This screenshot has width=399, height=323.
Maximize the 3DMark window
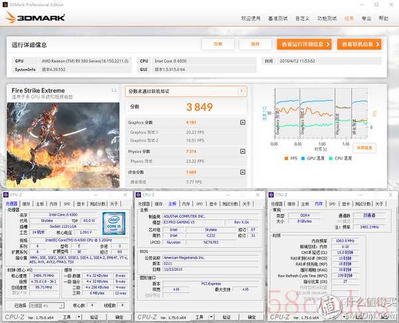coord(376,5)
